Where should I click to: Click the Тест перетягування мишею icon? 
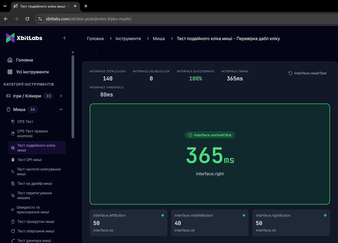13,195
